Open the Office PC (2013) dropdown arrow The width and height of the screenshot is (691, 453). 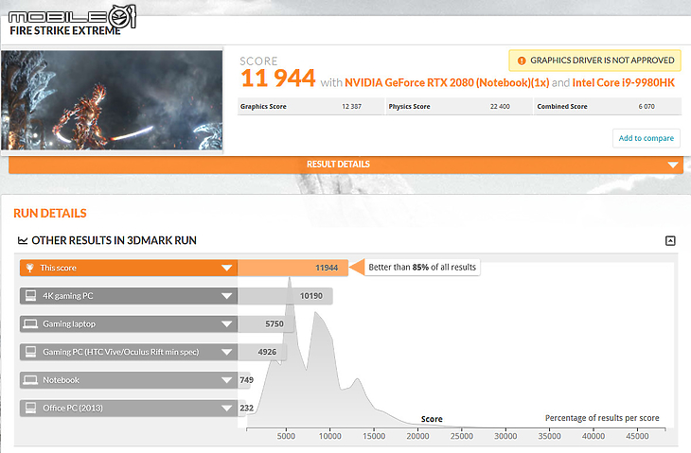pyautogui.click(x=226, y=409)
